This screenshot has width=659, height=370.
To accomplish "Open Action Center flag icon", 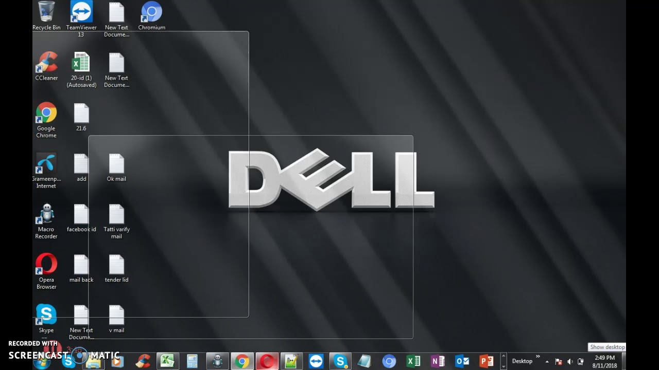I will tap(559, 362).
